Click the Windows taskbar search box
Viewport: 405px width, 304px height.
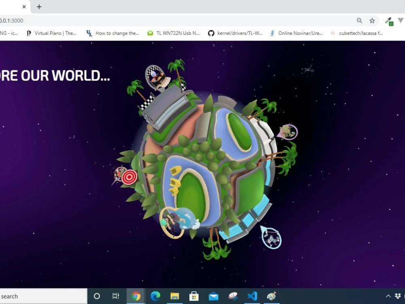[43, 296]
